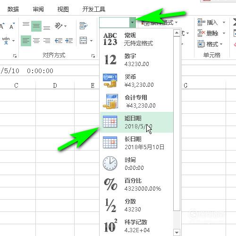Choose 货币 currency format
236x236 pixels.
click(x=136, y=81)
